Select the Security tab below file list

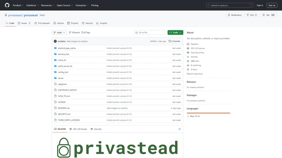point(96,129)
